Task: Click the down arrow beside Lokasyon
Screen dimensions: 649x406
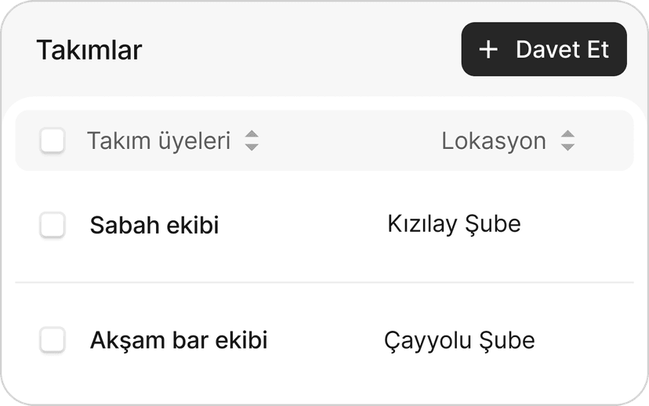Action: click(567, 147)
